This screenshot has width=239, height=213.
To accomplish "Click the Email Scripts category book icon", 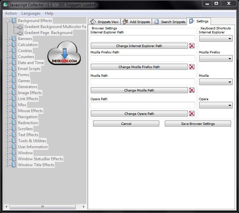I will click(14, 69).
